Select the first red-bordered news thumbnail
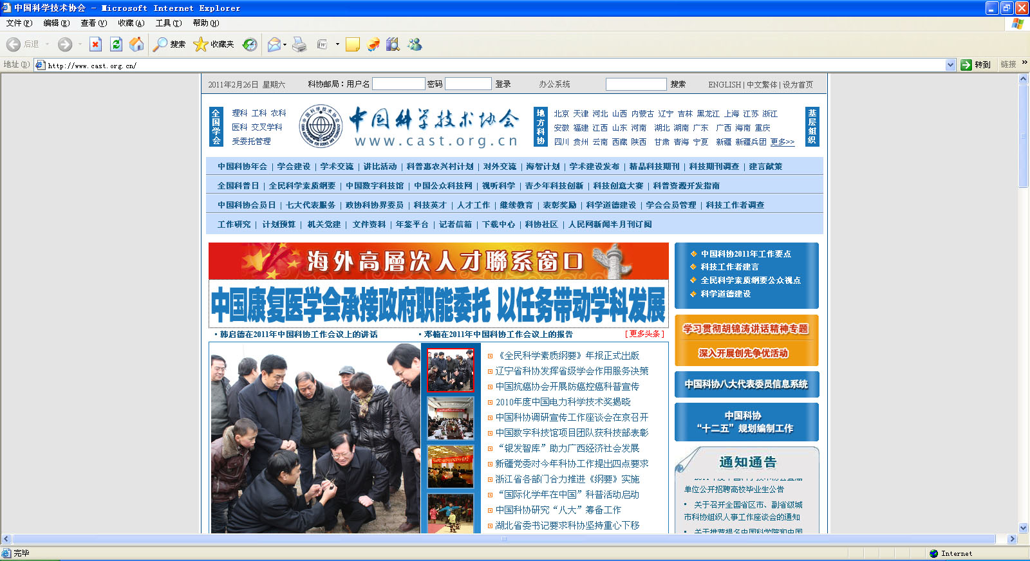The height and width of the screenshot is (561, 1030). click(451, 370)
